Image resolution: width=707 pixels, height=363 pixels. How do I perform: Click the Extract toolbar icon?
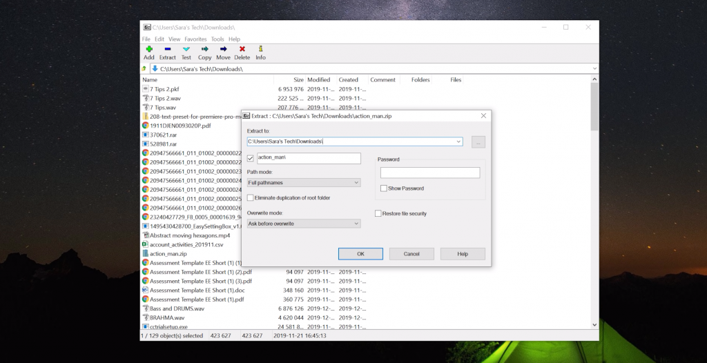coord(168,50)
